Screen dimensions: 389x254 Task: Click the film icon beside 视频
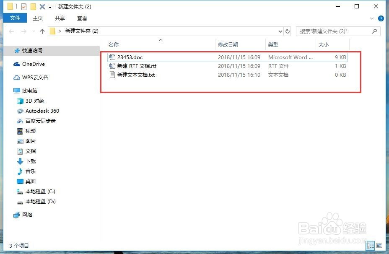[x=20, y=131]
